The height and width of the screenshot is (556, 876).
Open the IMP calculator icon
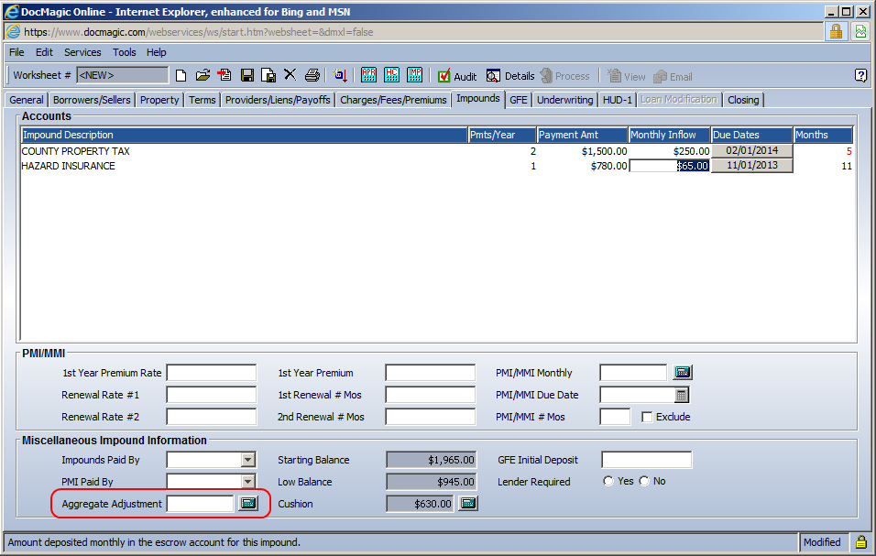[414, 75]
